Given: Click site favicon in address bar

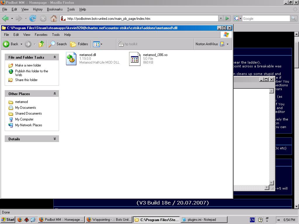Looking at the screenshot, I should [x=63, y=18].
